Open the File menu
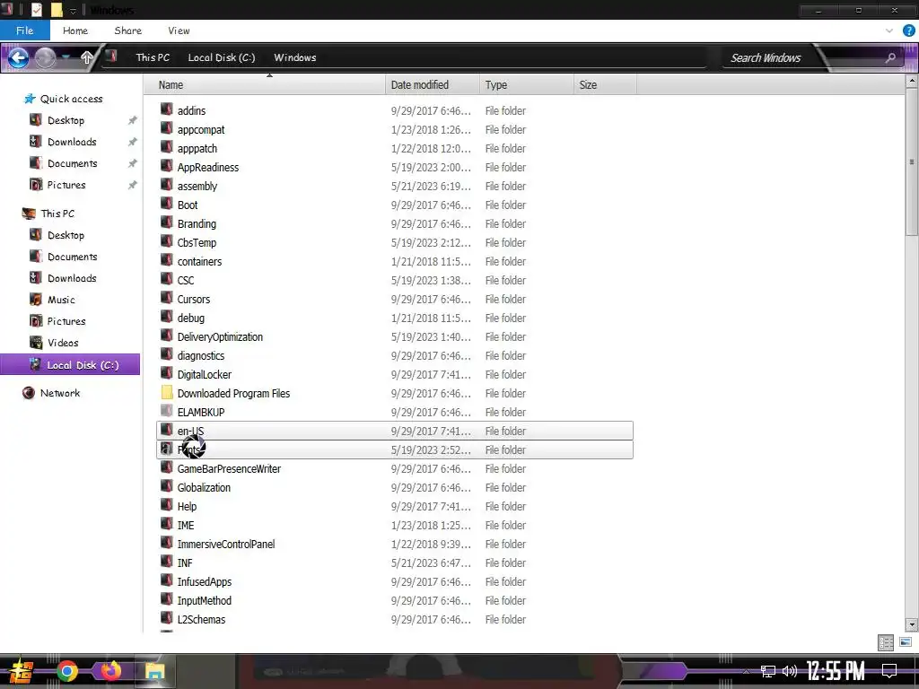This screenshot has height=689, width=919. tap(24, 31)
